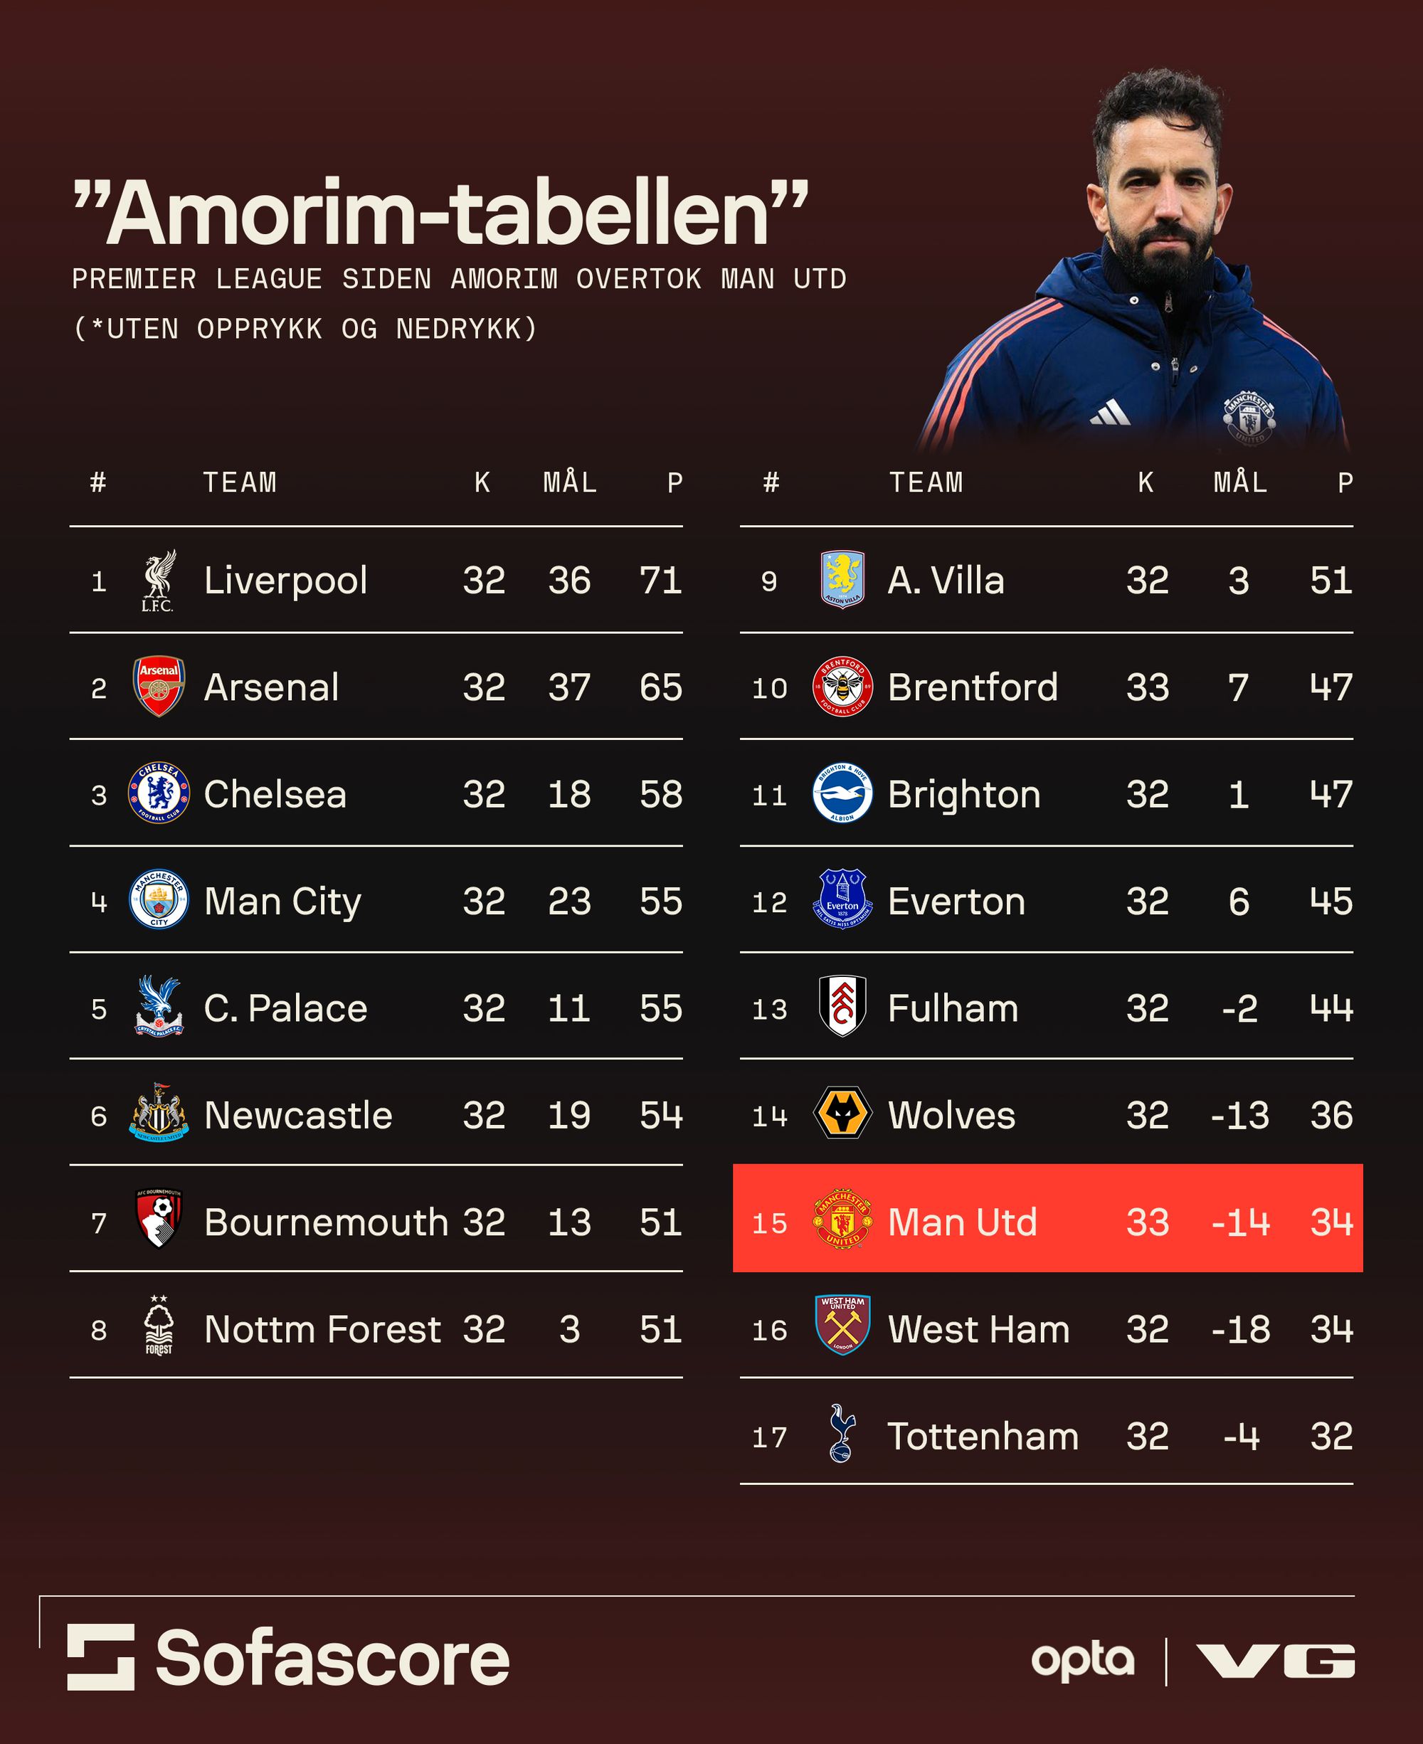Click the VG logo
Viewport: 1423px width, 1744px height.
[x=1274, y=1661]
